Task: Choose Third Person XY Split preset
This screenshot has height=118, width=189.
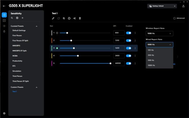Action: [x=21, y=81]
